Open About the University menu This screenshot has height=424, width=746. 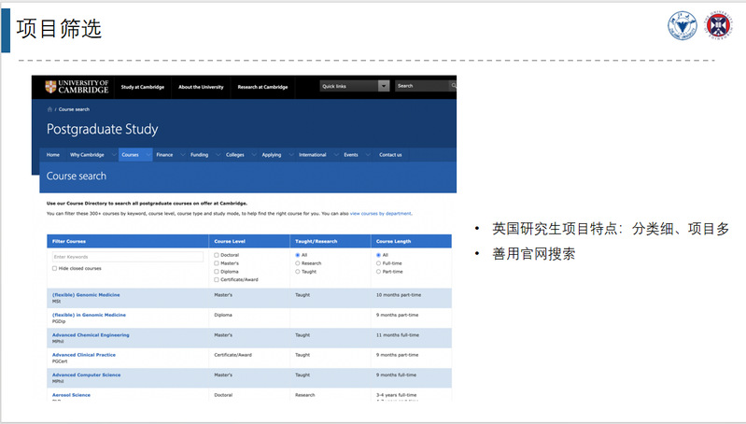[201, 87]
